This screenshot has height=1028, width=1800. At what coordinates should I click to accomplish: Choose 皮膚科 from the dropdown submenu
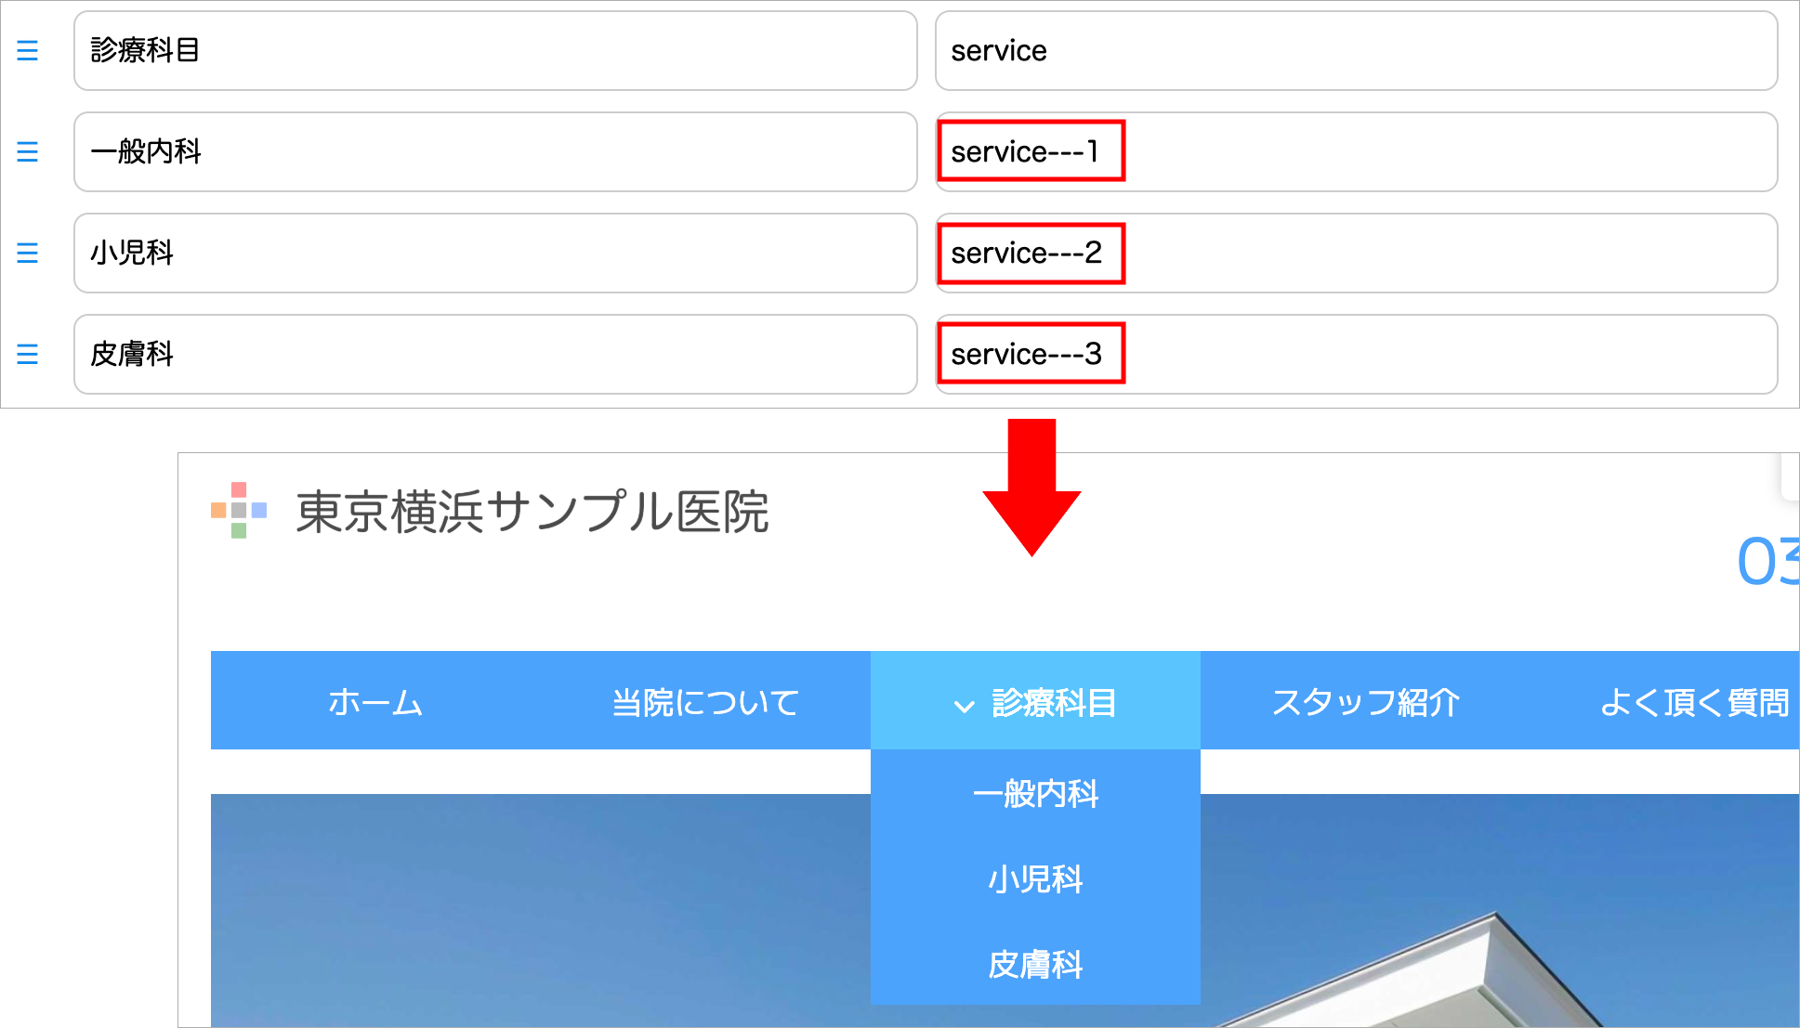click(x=1035, y=964)
